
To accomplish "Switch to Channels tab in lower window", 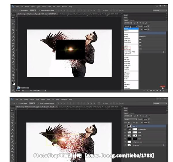I will point(132,113).
